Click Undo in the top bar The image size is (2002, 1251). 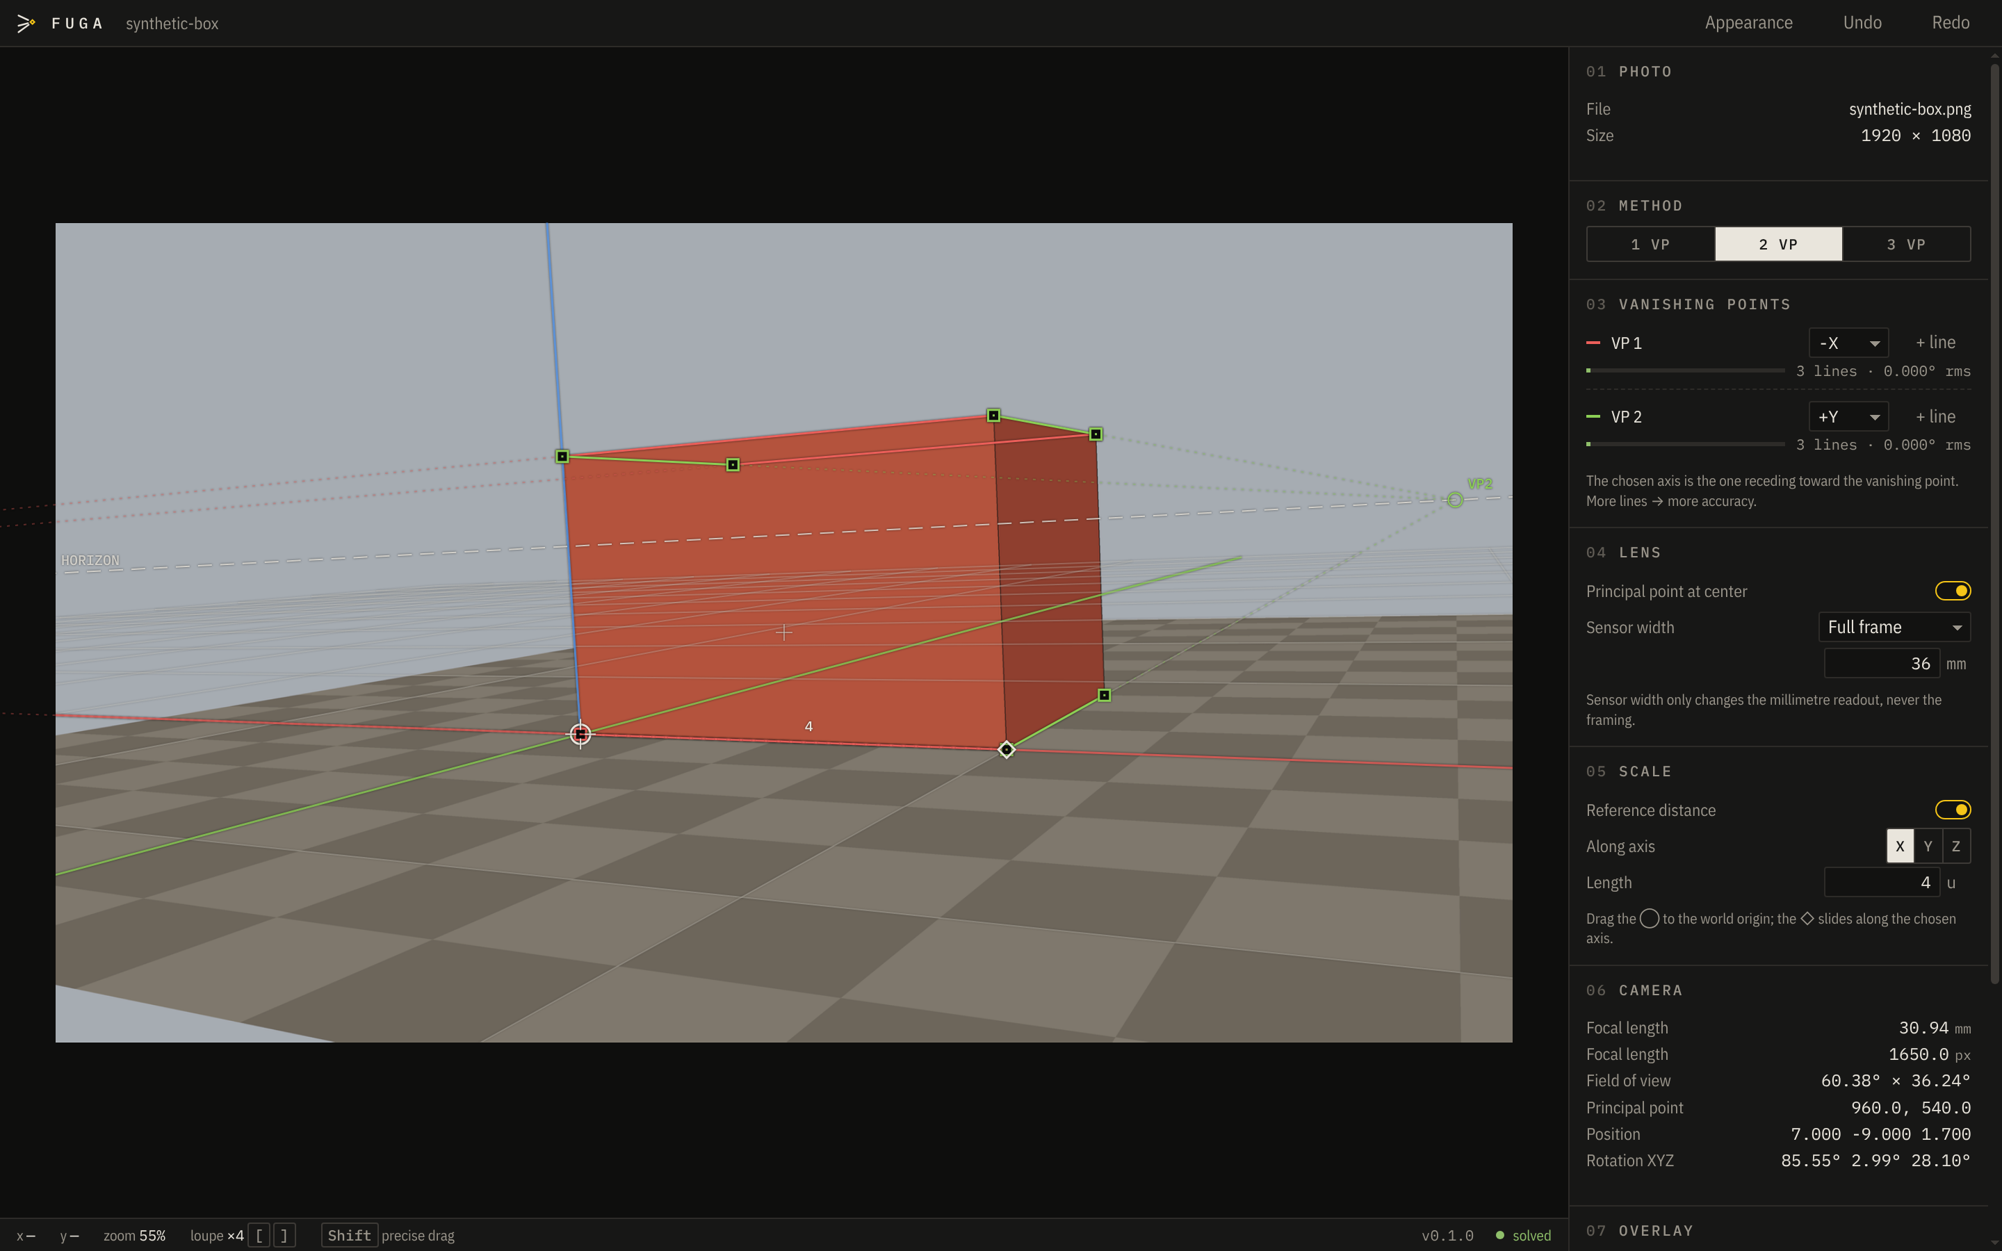tap(1862, 22)
